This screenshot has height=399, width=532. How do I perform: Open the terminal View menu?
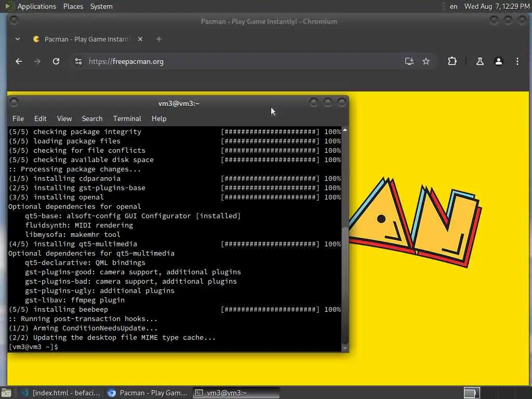64,118
